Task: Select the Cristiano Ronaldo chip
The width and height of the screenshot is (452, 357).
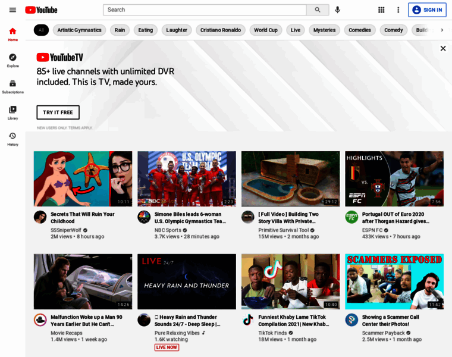Action: pyautogui.click(x=221, y=30)
